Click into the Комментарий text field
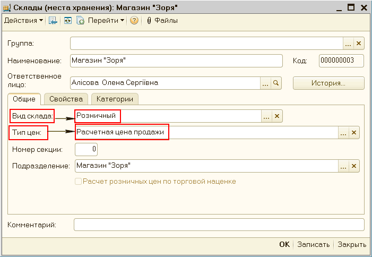 click(x=219, y=225)
